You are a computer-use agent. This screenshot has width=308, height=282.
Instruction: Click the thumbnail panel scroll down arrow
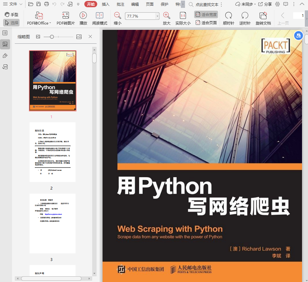[x=94, y=274]
